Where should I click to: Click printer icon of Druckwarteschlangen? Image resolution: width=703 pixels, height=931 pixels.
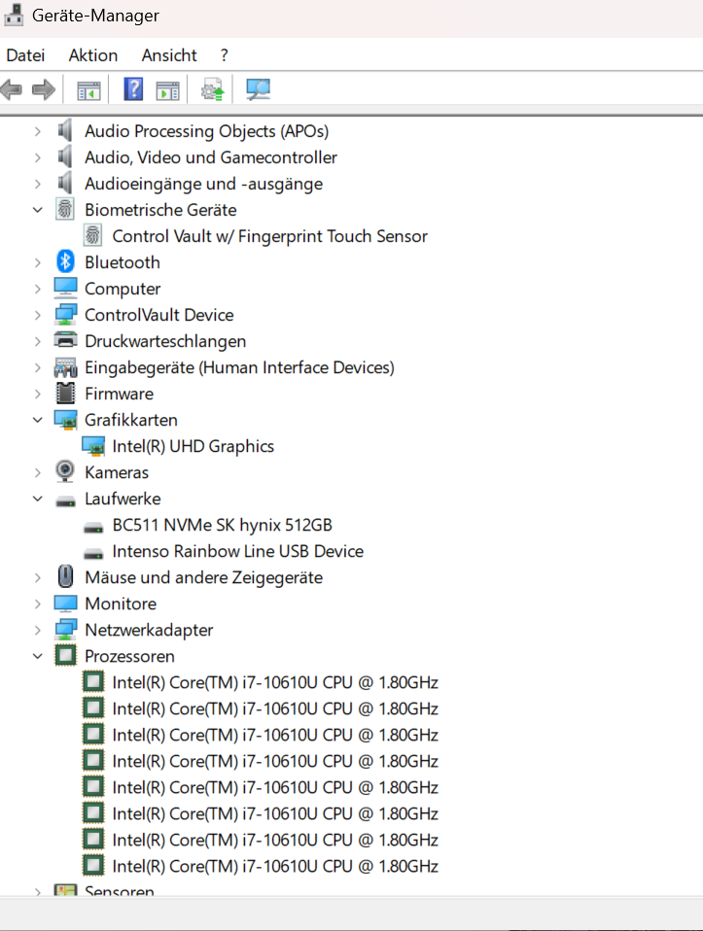click(x=65, y=340)
